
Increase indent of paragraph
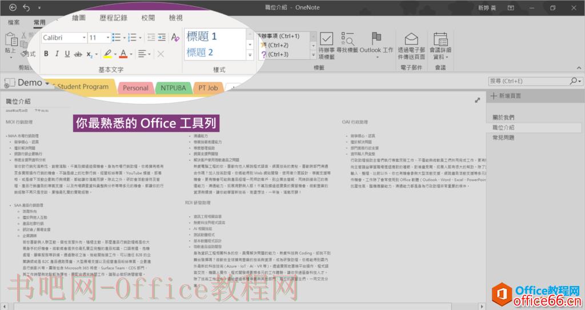(162, 37)
